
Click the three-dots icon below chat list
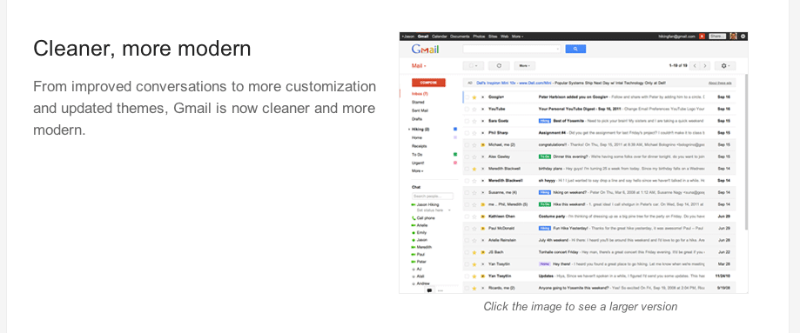click(440, 290)
